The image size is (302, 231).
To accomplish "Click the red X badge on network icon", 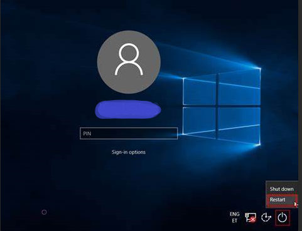I will point(253,220).
